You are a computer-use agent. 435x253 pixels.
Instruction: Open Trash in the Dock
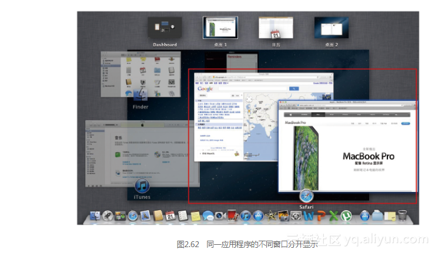point(402,215)
